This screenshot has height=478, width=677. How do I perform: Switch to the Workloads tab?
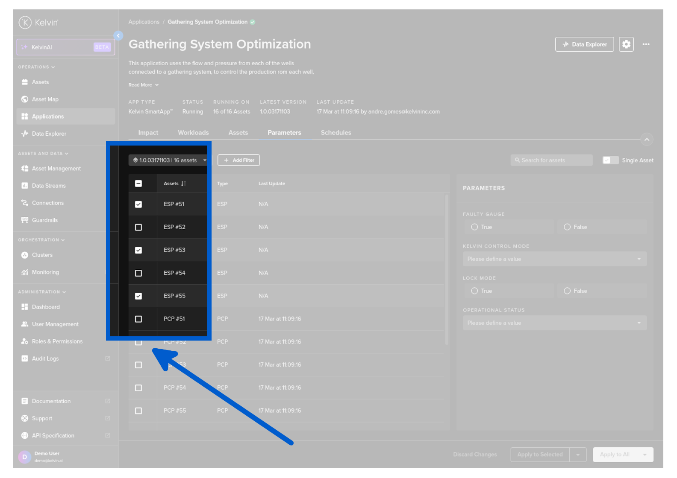coord(193,133)
